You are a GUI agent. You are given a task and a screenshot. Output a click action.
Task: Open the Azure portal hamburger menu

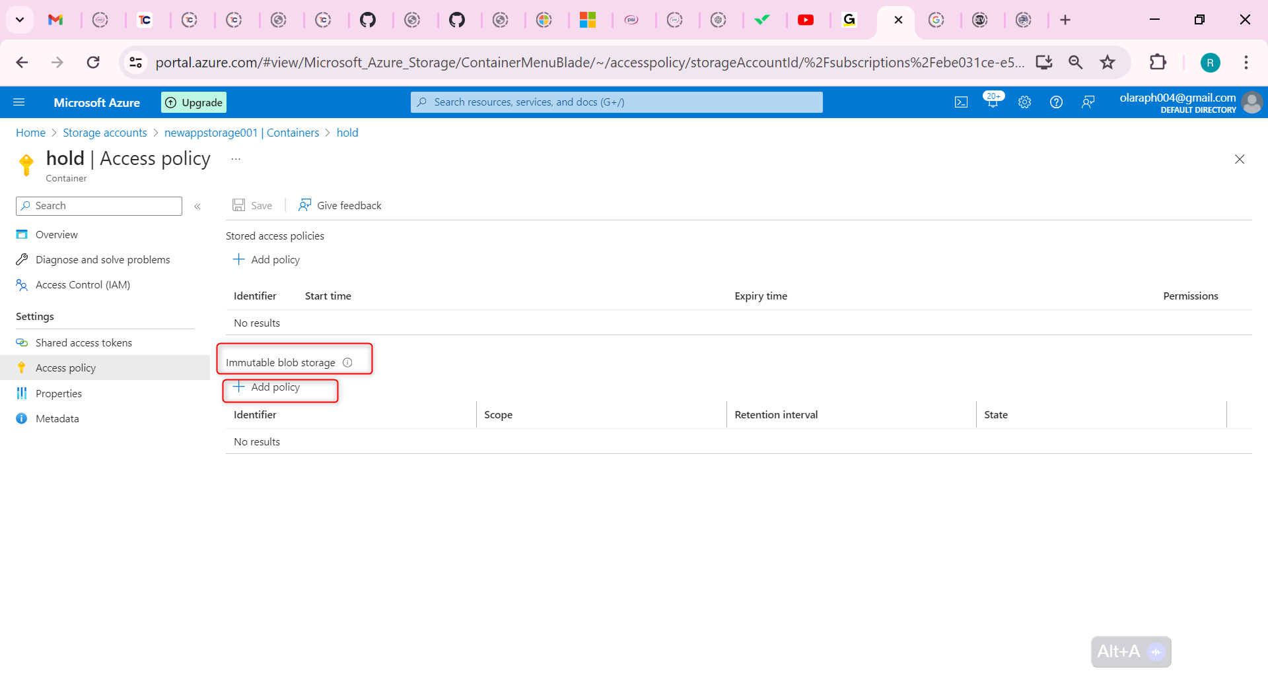19,102
